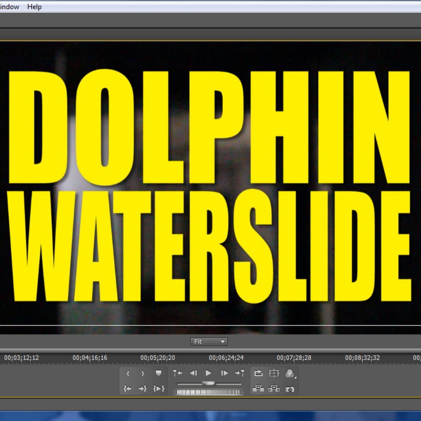Click the jog disk control
The width and height of the screenshot is (421, 421).
click(x=209, y=392)
